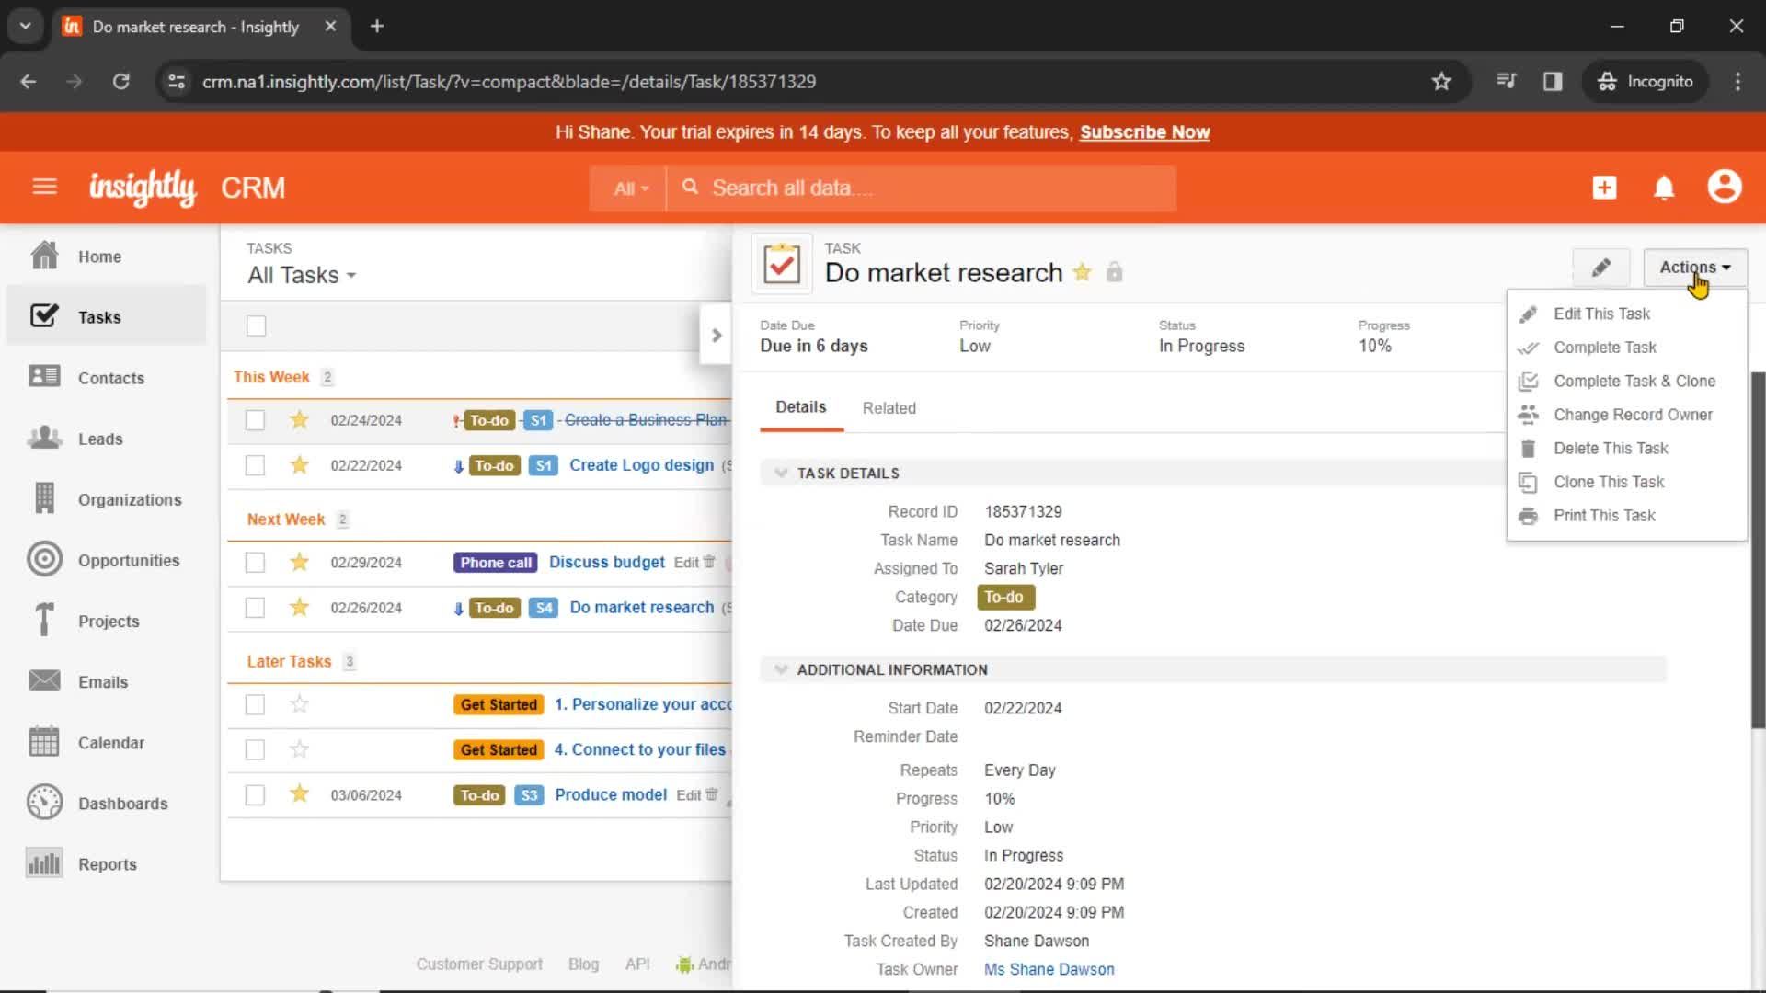Click the Complete Task icon

pos(1529,348)
